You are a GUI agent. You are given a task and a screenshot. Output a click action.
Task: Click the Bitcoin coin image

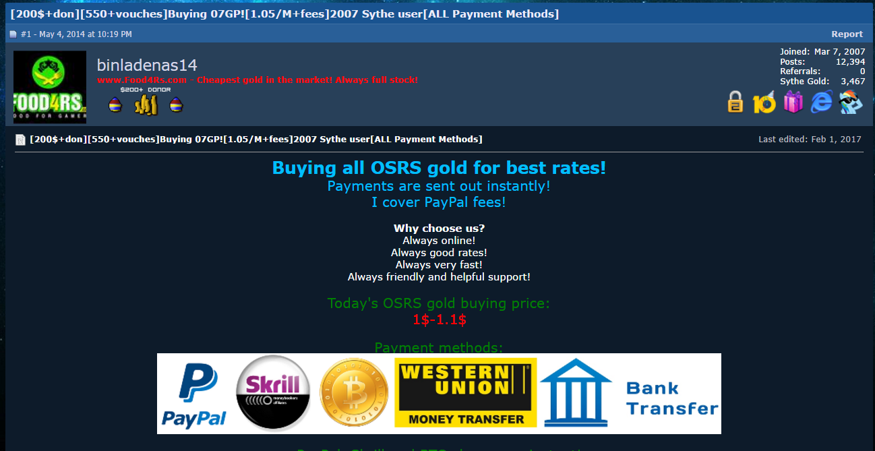point(354,394)
